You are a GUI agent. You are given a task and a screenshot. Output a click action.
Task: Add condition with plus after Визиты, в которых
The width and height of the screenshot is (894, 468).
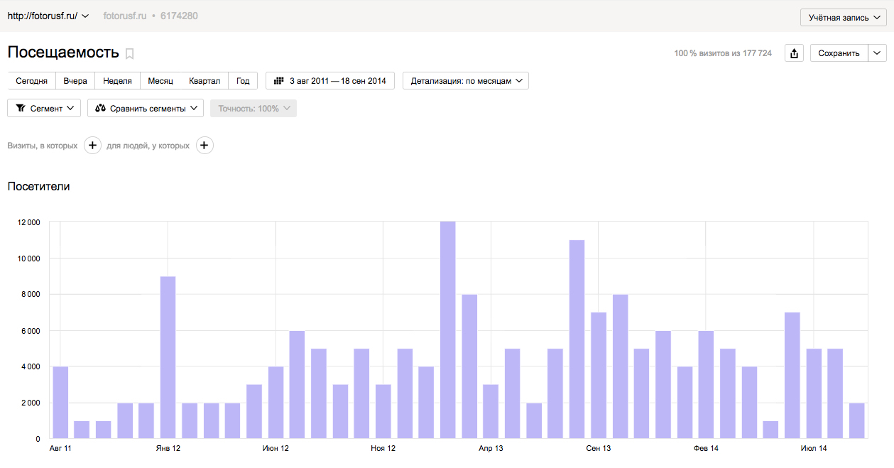[x=92, y=146]
